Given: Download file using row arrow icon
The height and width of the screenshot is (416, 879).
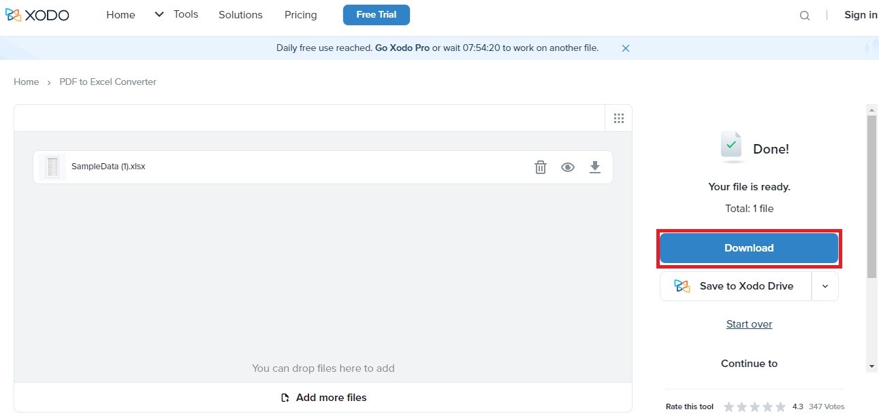Looking at the screenshot, I should pos(595,167).
